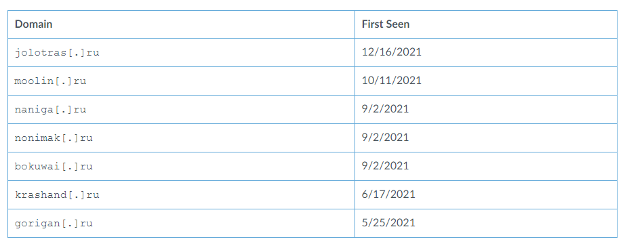Click the 6/17/2021 date cell
Screen dimensions: 627x246
[486, 194]
